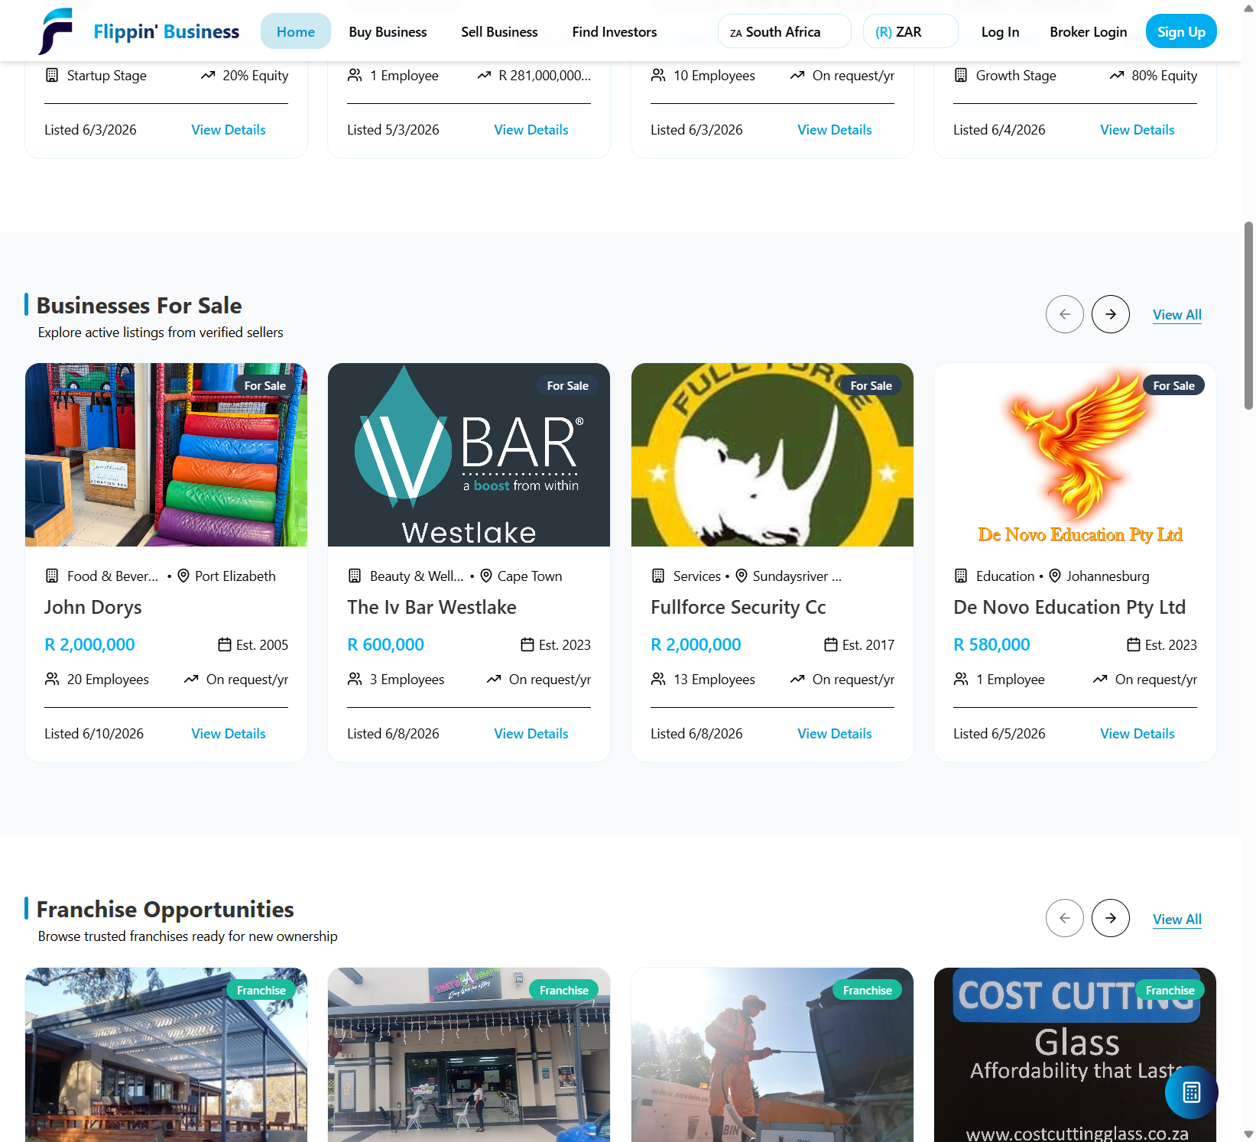1256x1142 pixels.
Task: Click the location pin beside Sundaysriver
Action: pyautogui.click(x=742, y=576)
